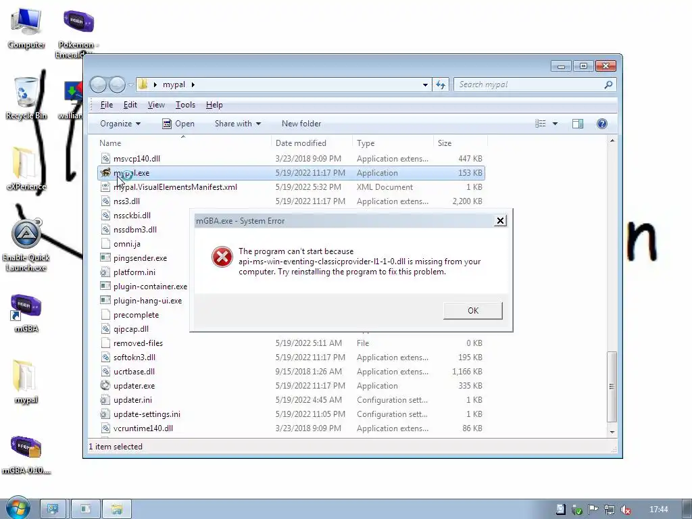Change view using the views icon
Viewport: 692px width, 519px height.
point(540,124)
